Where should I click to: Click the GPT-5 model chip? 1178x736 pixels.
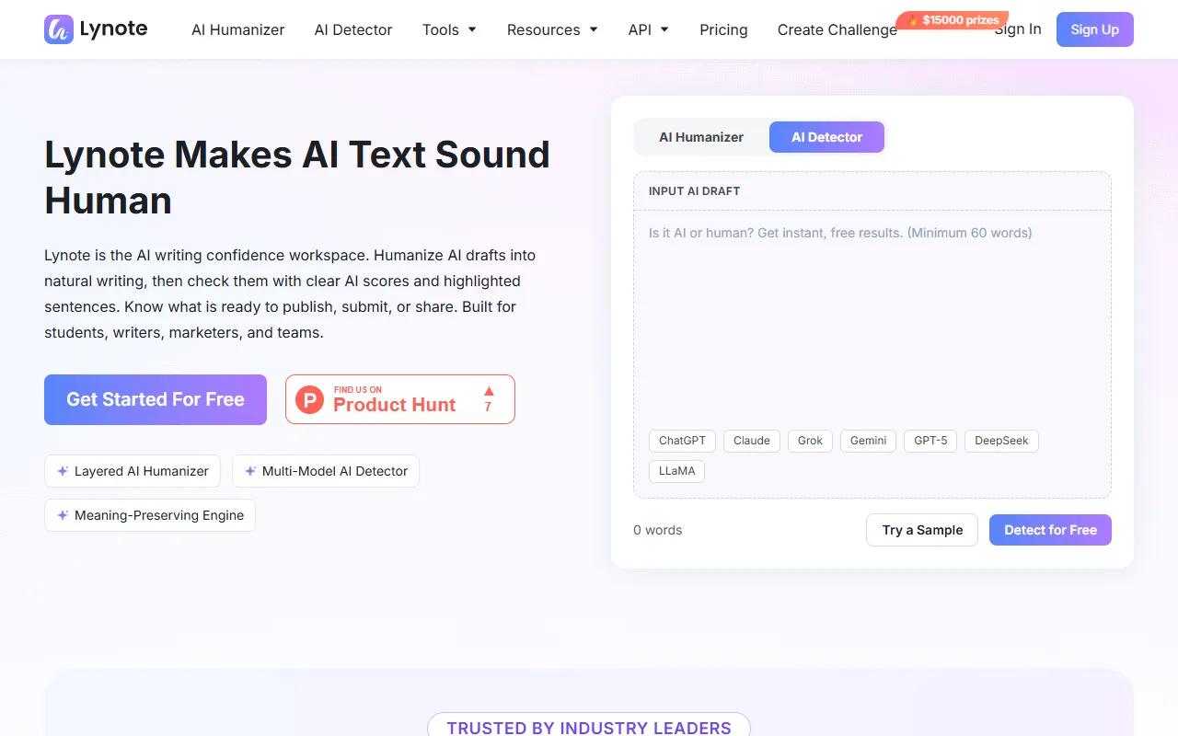(930, 441)
